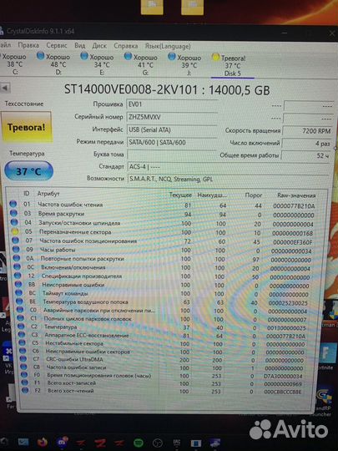Click status icon for Неисправимые ошибки row BB
Image resolution: width=338 pixels, height=451 pixels.
click(x=18, y=284)
